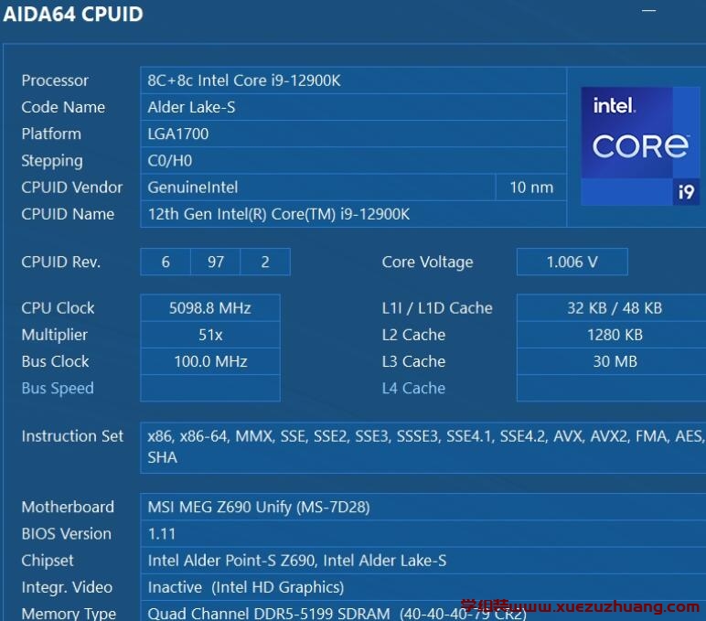This screenshot has height=621, width=706.
Task: Click the Platform label
Action: click(x=51, y=134)
